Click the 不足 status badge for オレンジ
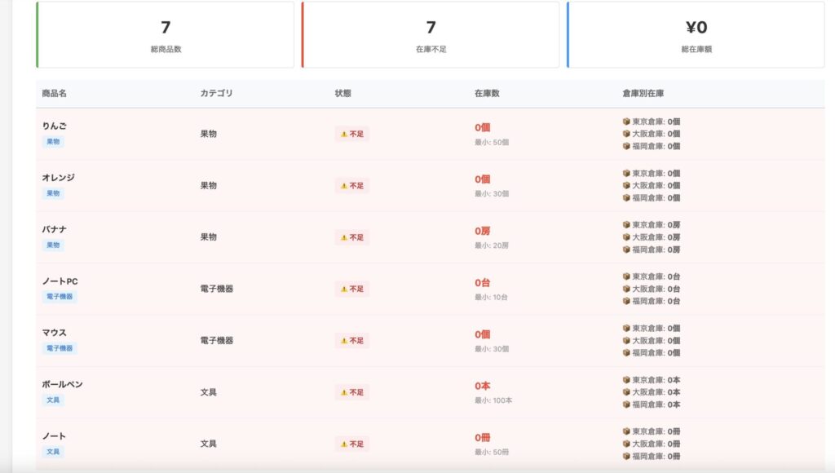The image size is (835, 473). point(352,186)
